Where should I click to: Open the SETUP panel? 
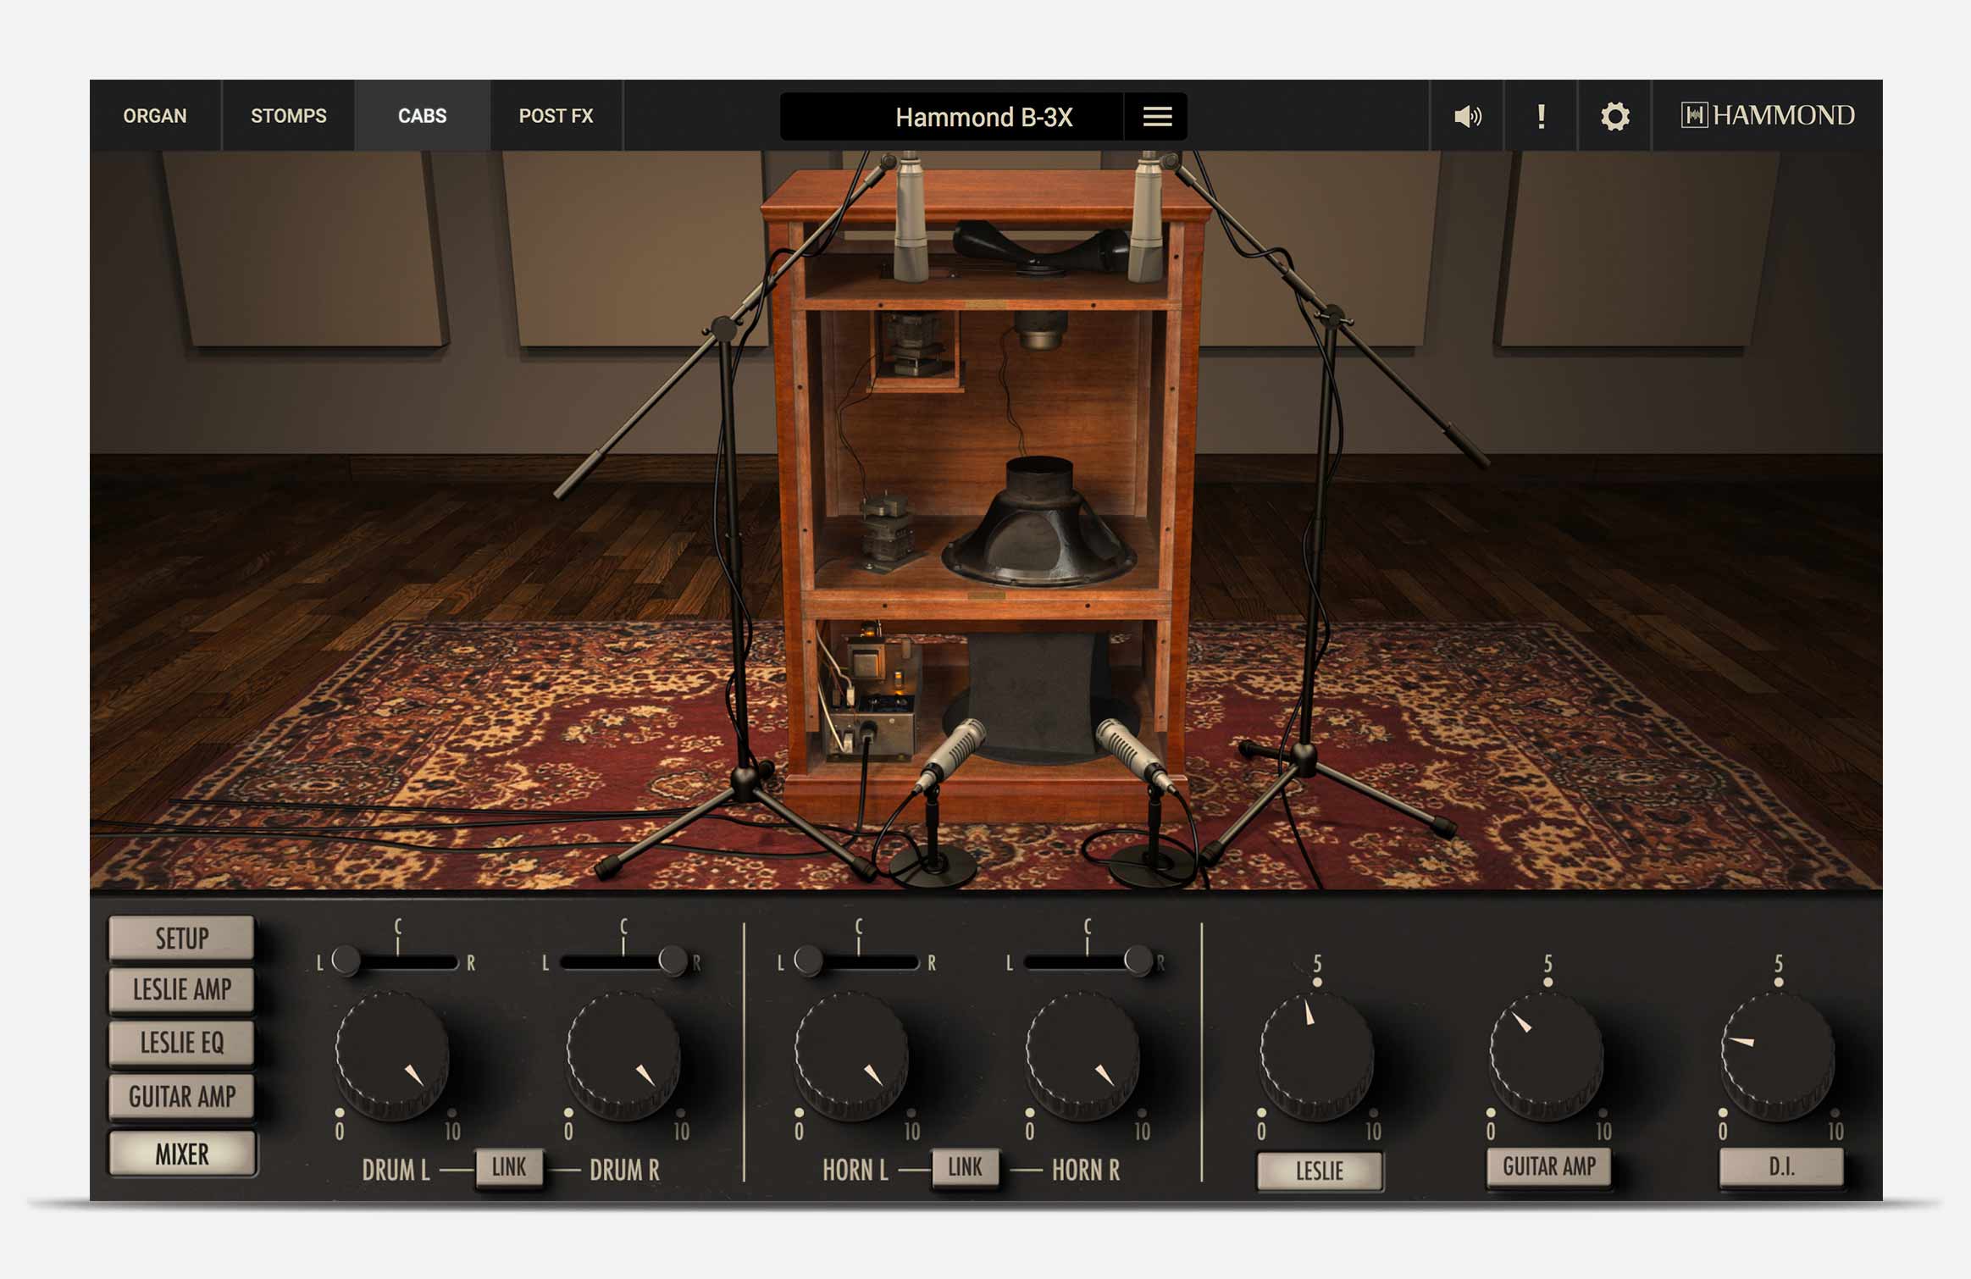point(181,938)
